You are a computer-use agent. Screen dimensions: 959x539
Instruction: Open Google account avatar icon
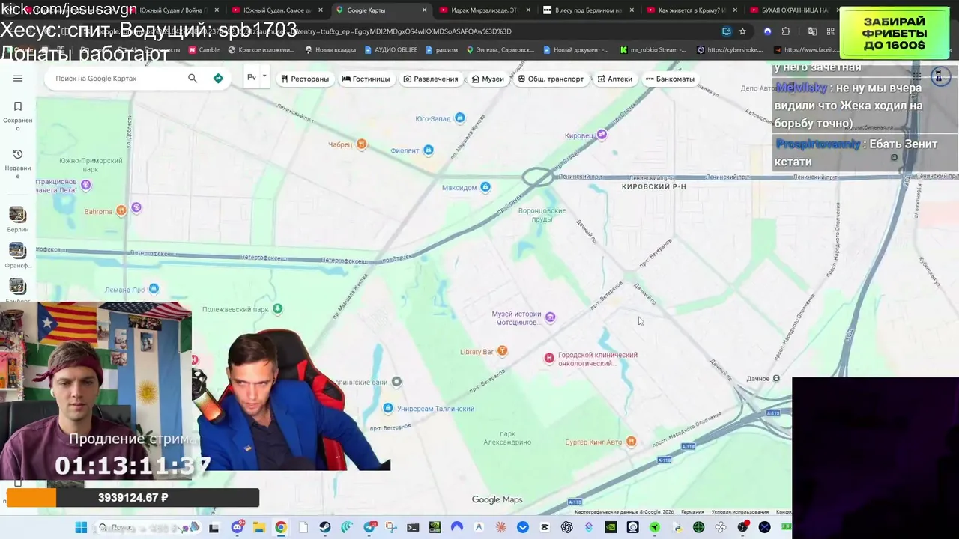(940, 76)
